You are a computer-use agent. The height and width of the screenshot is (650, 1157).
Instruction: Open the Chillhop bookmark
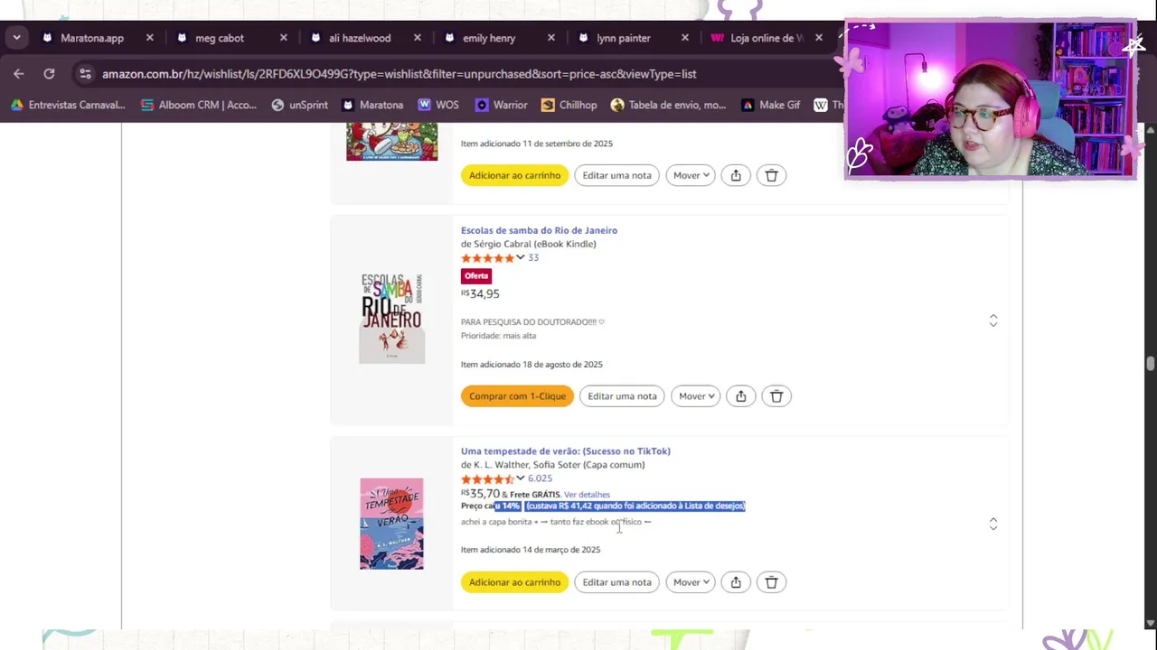pos(569,105)
